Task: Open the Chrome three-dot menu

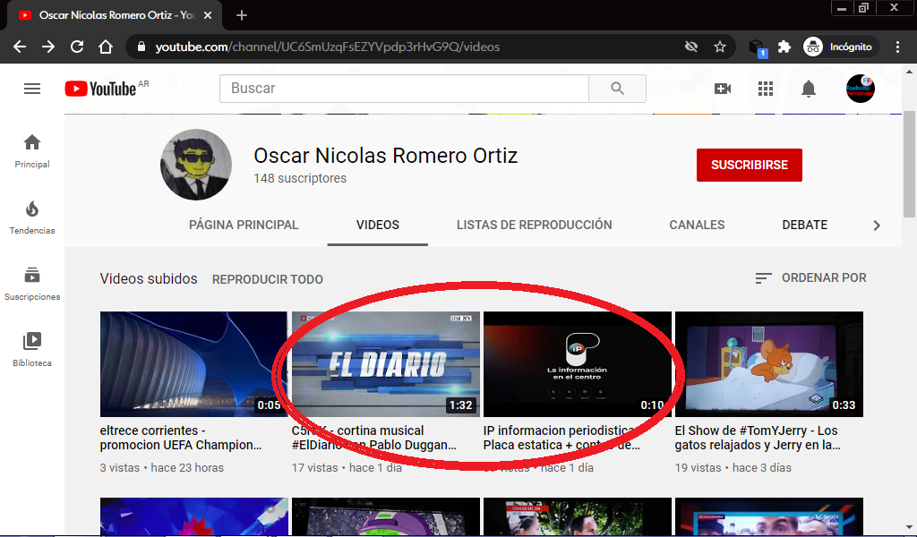Action: (x=897, y=47)
